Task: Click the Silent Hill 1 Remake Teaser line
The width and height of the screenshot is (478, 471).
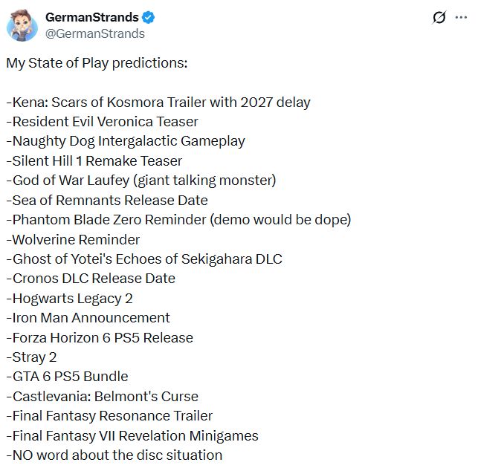Action: point(94,161)
